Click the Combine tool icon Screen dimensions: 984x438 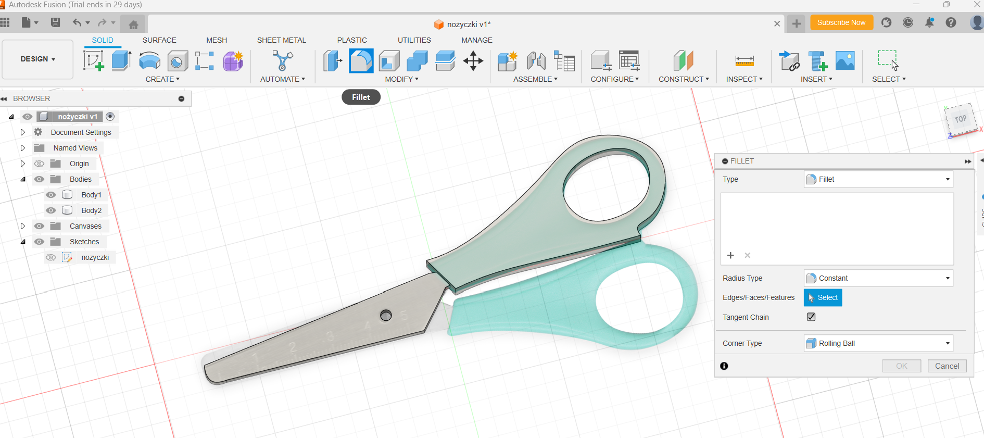[x=417, y=61]
